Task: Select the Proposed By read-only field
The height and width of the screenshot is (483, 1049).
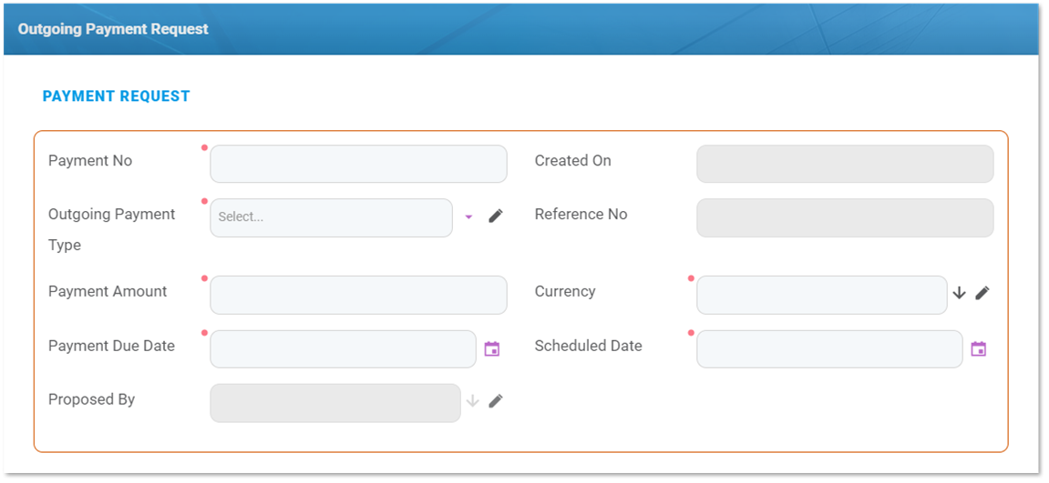Action: pyautogui.click(x=334, y=403)
